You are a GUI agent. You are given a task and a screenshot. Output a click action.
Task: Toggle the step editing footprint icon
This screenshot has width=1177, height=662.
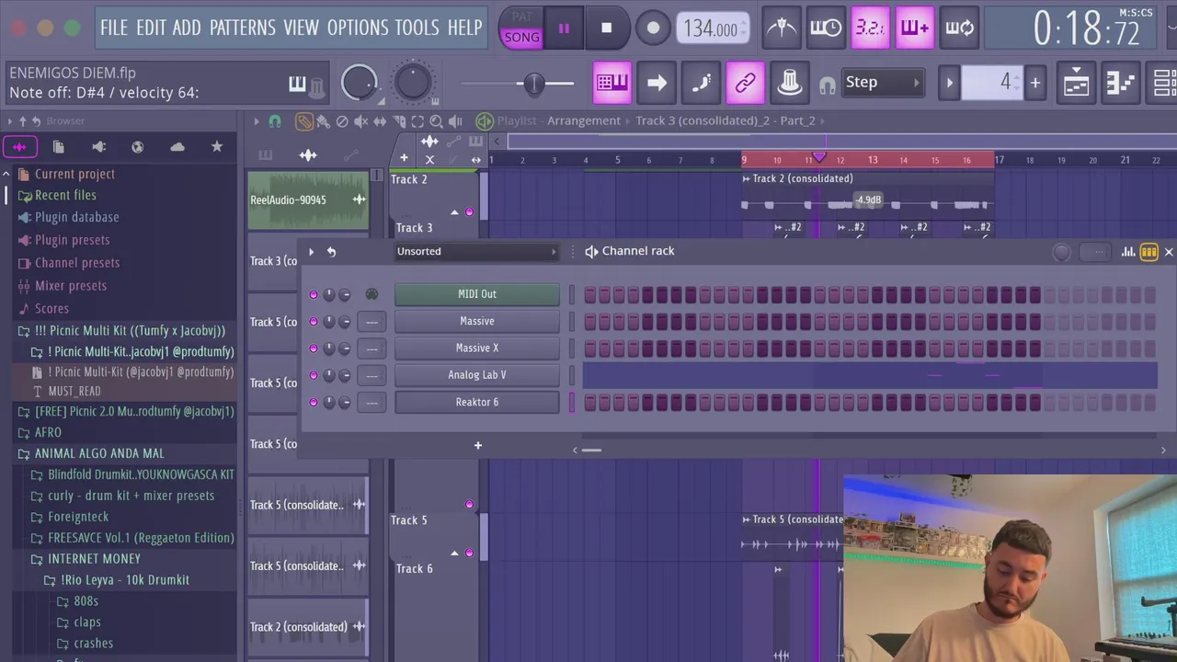click(x=701, y=83)
